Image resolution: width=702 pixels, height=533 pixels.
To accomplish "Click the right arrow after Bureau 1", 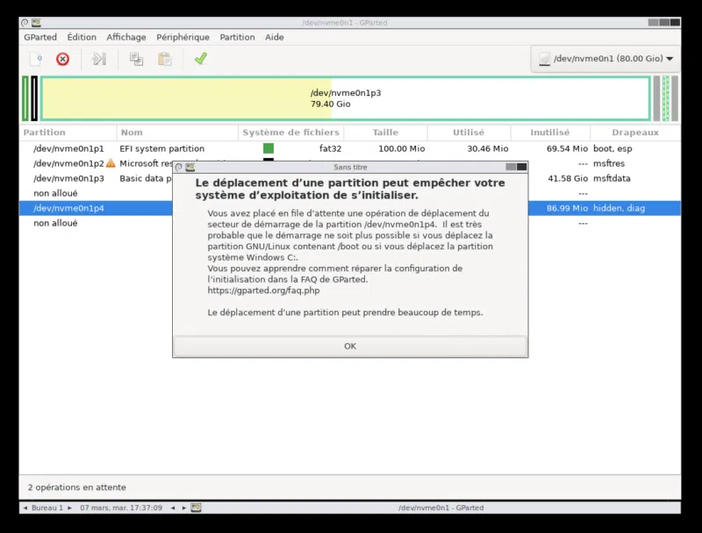I will (69, 508).
